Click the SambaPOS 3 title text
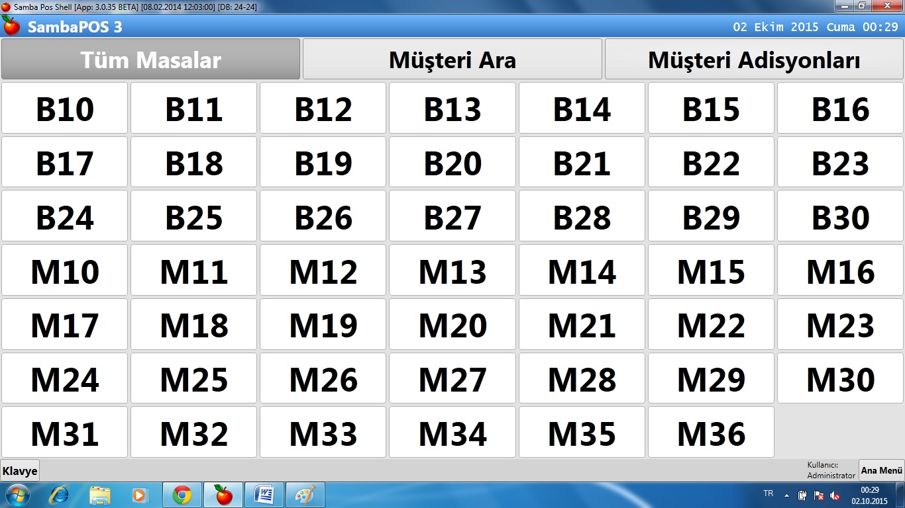 pos(75,27)
